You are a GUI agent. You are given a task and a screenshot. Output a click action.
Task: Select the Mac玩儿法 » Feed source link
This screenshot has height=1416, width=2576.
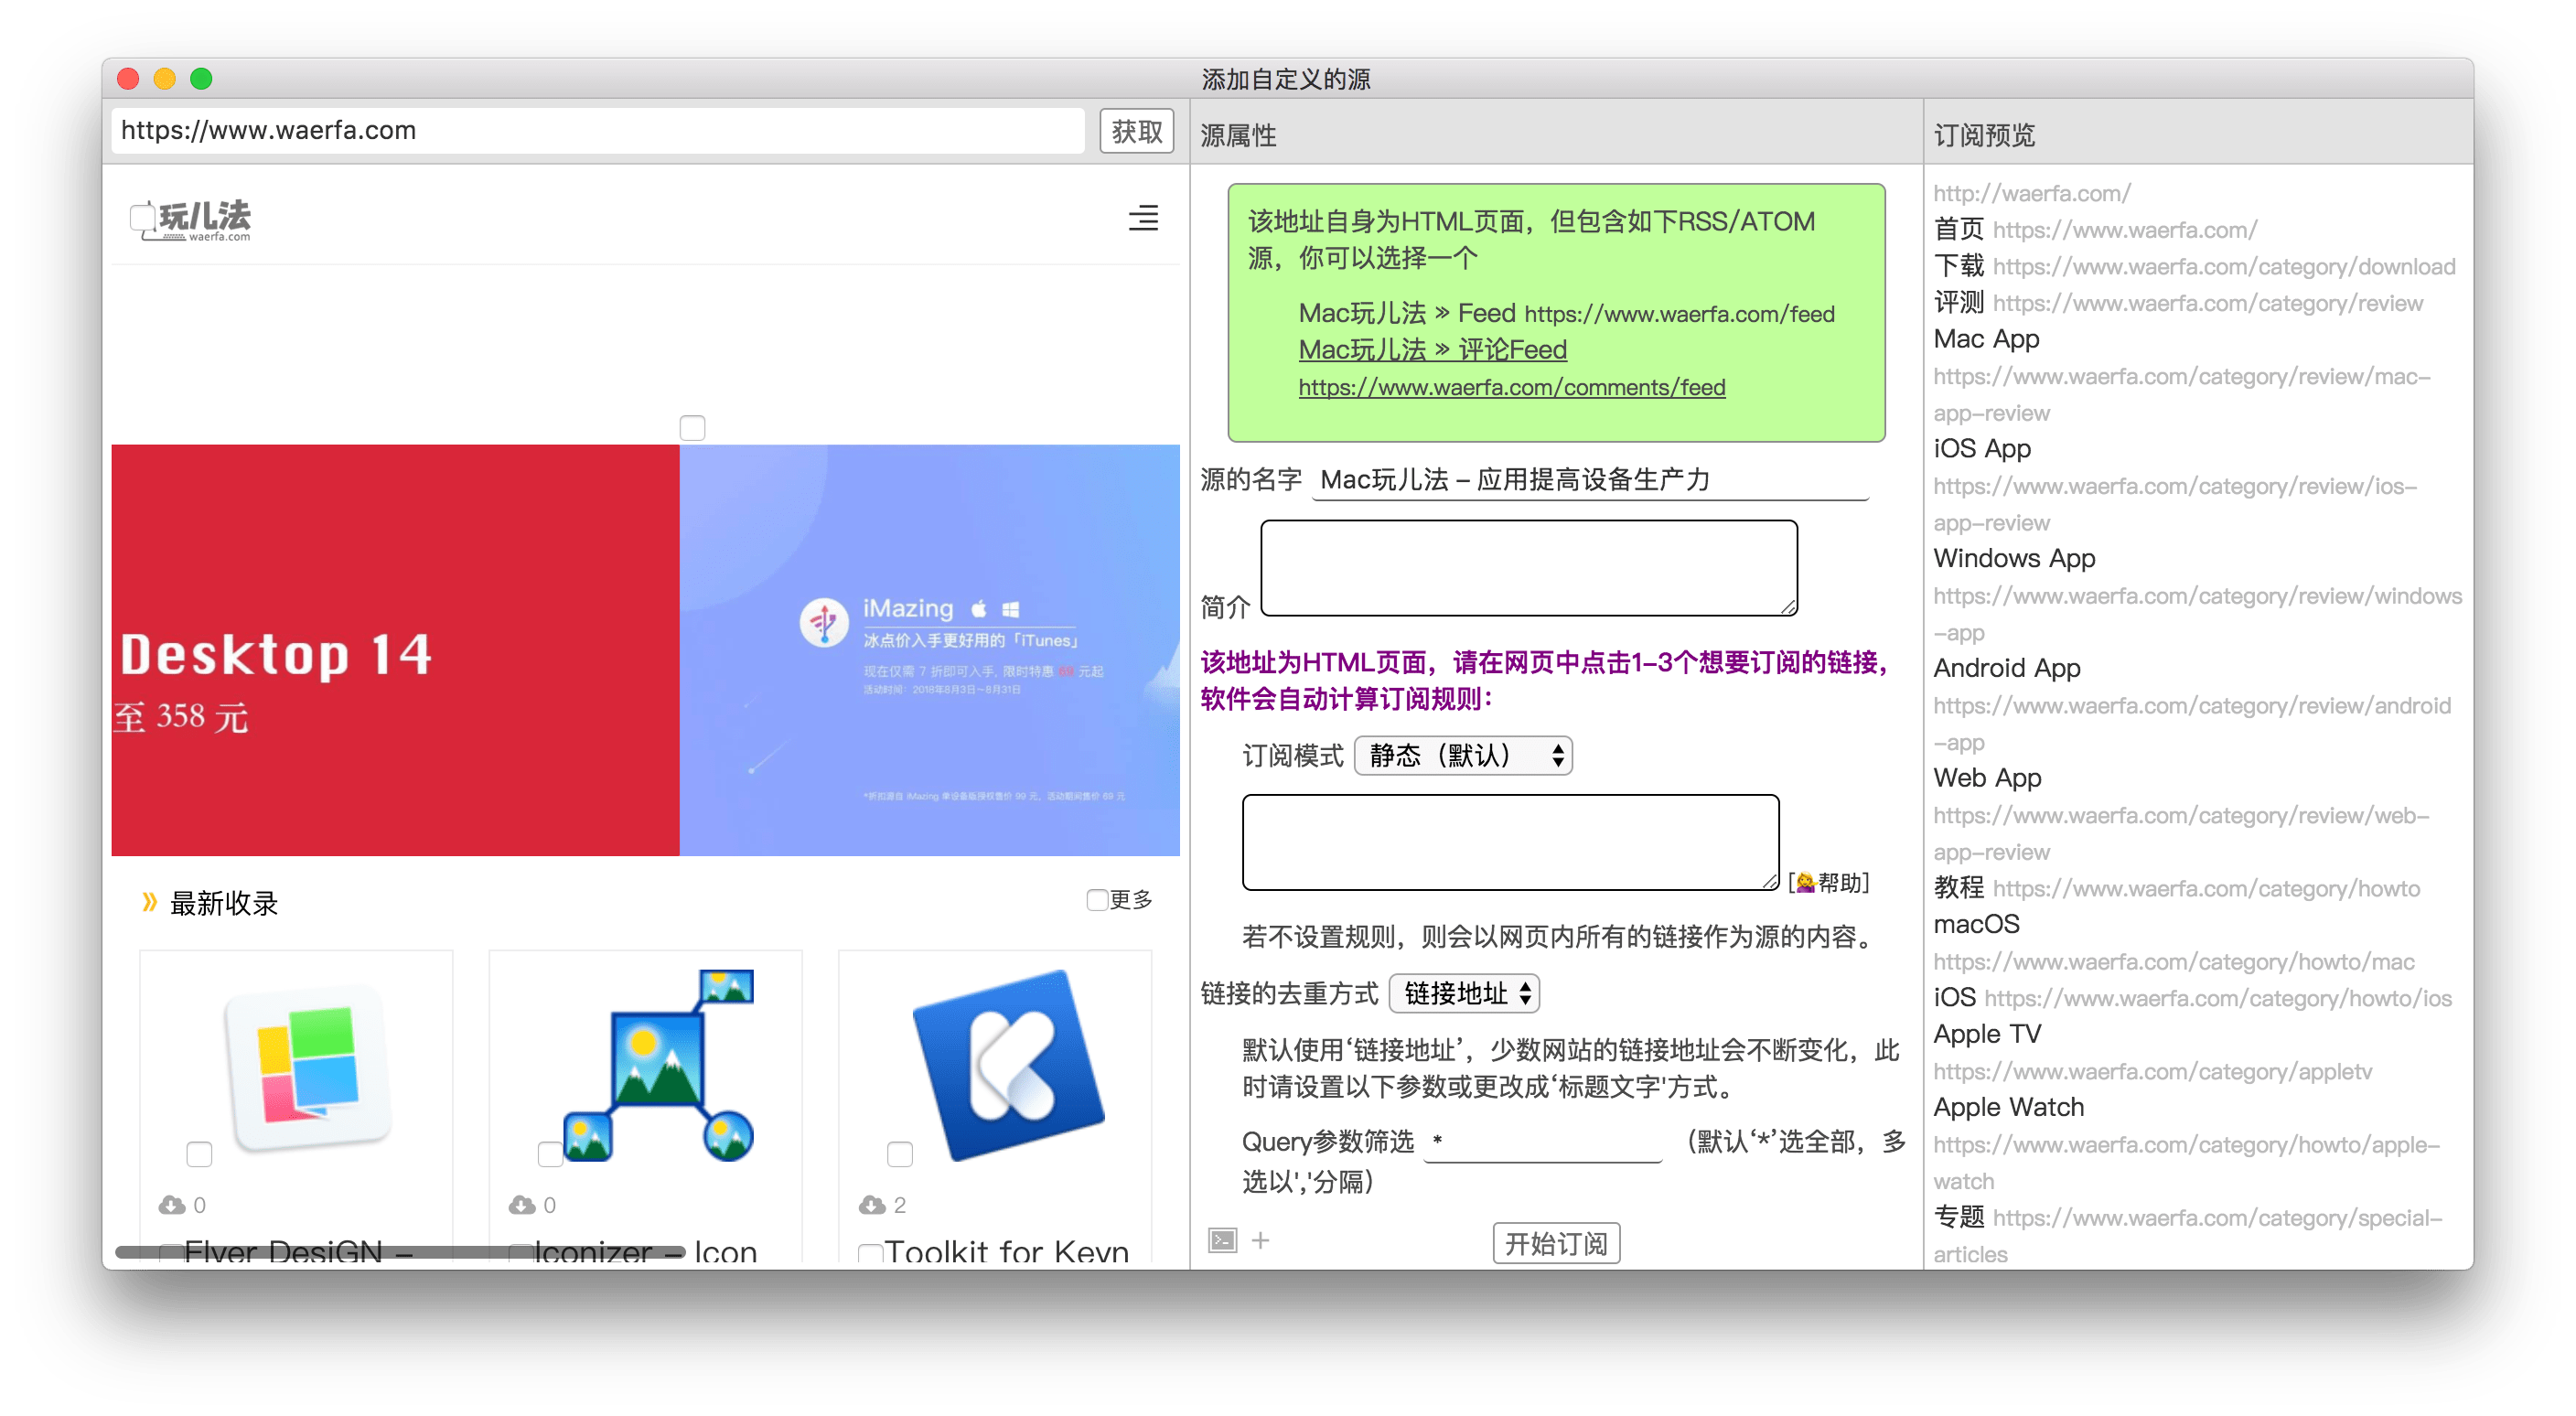pyautogui.click(x=1566, y=313)
